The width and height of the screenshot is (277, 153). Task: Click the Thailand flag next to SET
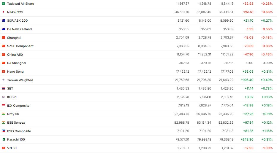pyautogui.click(x=4, y=89)
